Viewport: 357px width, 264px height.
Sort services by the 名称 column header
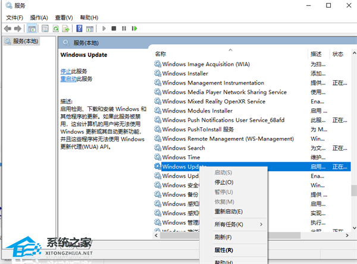tap(161, 54)
